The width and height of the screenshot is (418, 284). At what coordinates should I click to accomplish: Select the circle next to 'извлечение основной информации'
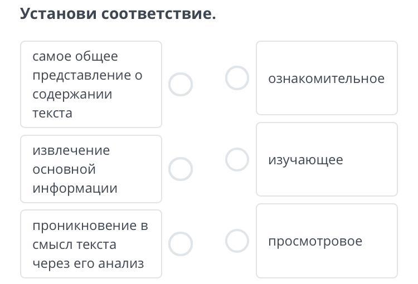click(x=181, y=169)
